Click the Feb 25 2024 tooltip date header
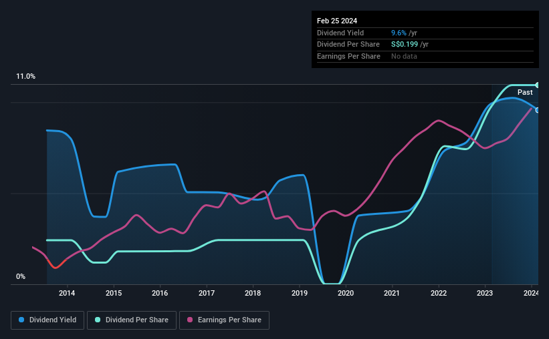549x339 pixels. (x=337, y=21)
